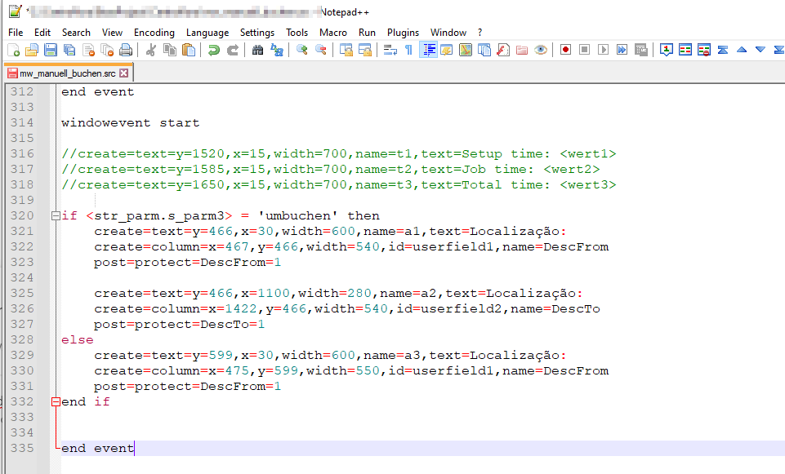Jump to the first difference icon
Image resolution: width=785 pixels, height=474 pixels.
[x=723, y=50]
